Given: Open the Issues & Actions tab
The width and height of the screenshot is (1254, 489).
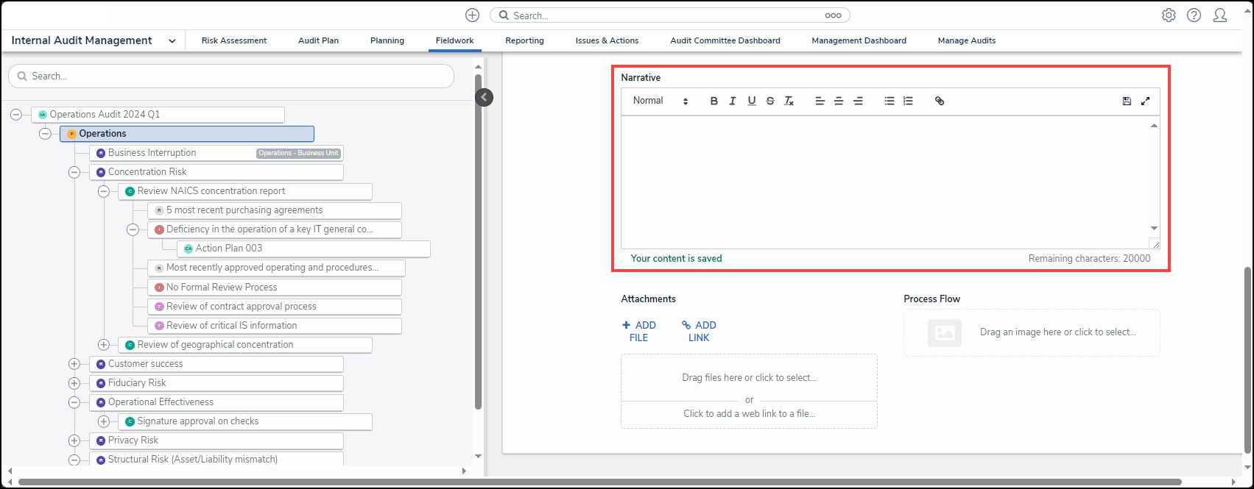Looking at the screenshot, I should click(x=607, y=41).
